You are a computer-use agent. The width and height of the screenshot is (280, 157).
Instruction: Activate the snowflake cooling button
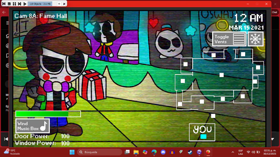pos(255,39)
